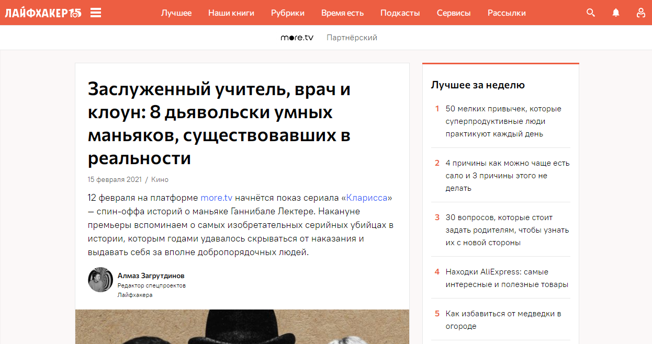Screen dimensions: 652x344
Task: Open author Алмаз Загрутдинов profile
Action: (151, 276)
